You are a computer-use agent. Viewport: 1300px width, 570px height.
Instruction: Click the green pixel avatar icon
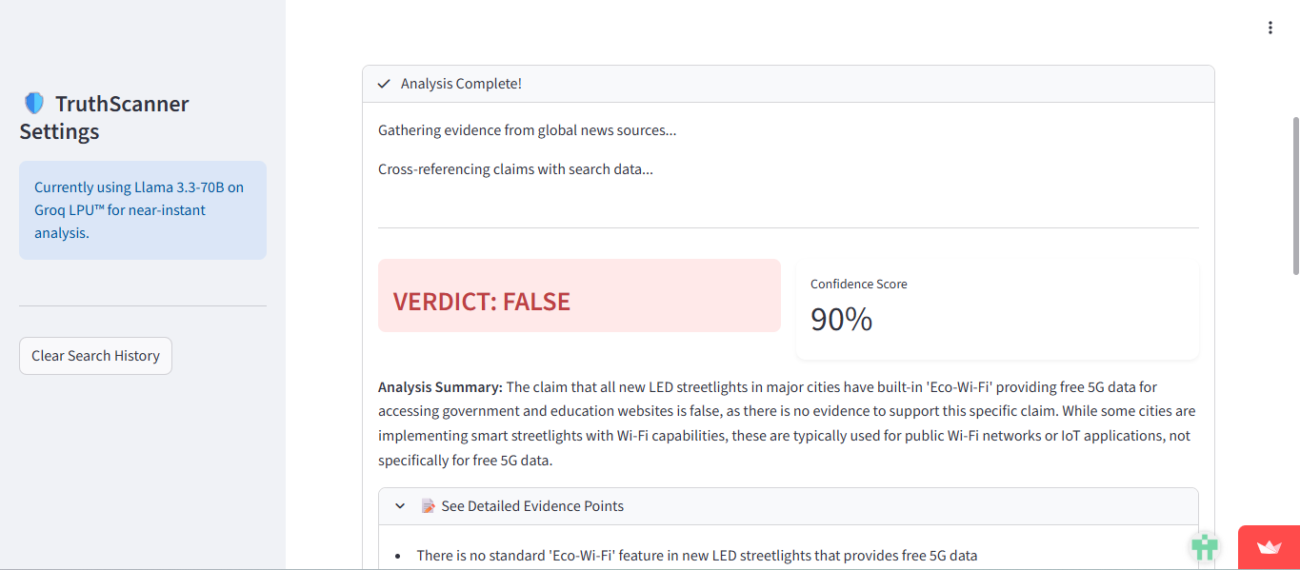1205,546
